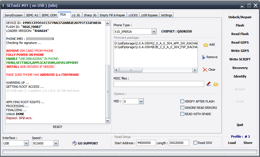This screenshot has width=260, height=157.
Task: Click the 'Elapsed: 372 secs.' log line
Action: click(x=19, y=118)
